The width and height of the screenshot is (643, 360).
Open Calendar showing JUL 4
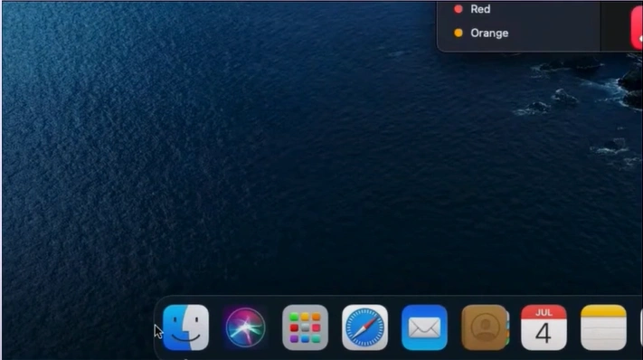pyautogui.click(x=544, y=327)
